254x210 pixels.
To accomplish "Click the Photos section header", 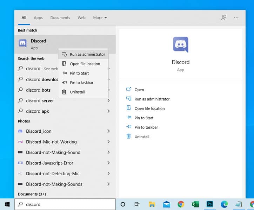I will [x=24, y=121].
